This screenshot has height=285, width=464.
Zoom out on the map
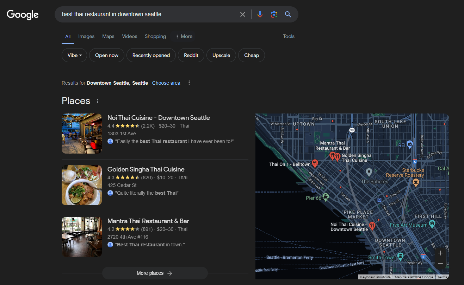click(x=440, y=264)
